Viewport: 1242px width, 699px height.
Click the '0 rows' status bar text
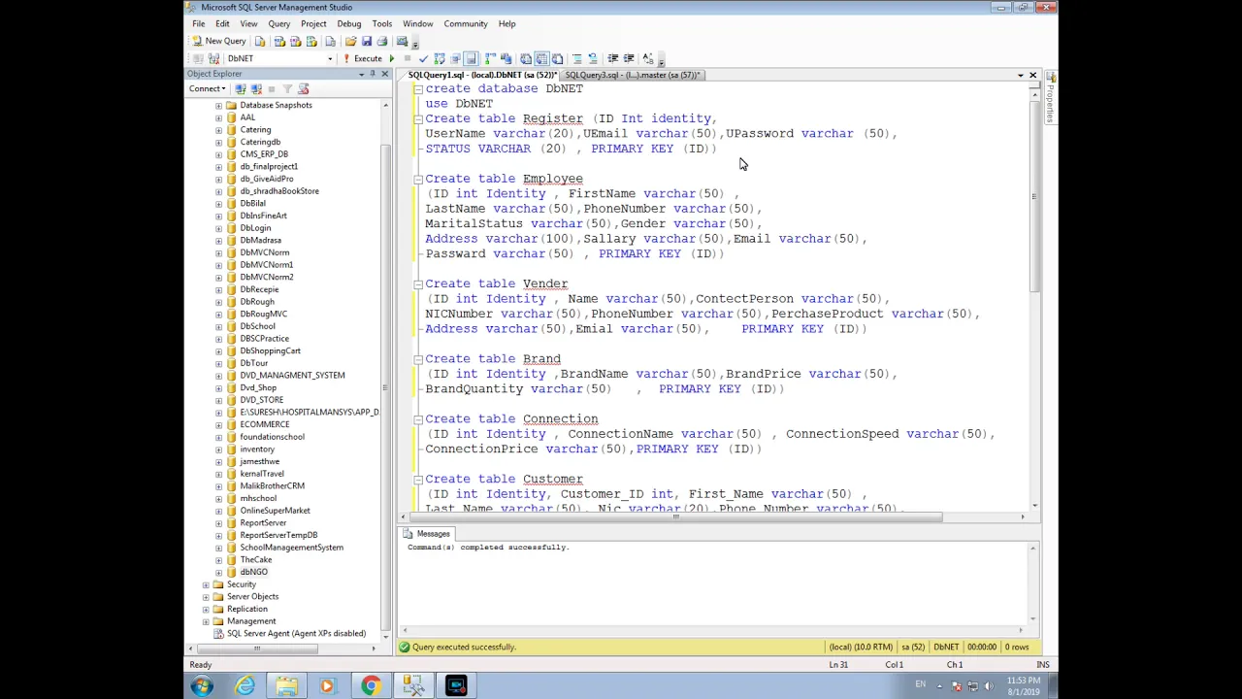(1017, 647)
